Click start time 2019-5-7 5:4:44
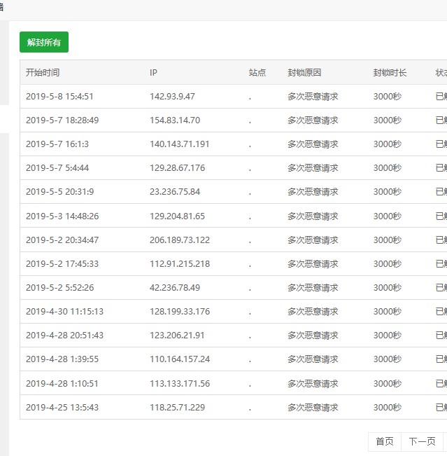The image size is (447, 456). [x=57, y=168]
